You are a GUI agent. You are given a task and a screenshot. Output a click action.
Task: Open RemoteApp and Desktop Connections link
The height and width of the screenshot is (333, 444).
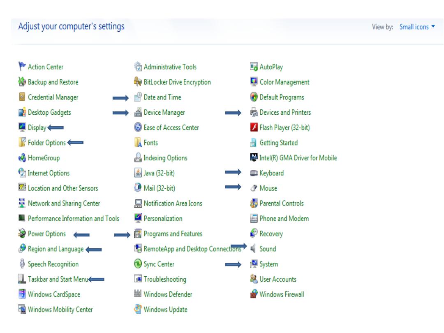(192, 249)
